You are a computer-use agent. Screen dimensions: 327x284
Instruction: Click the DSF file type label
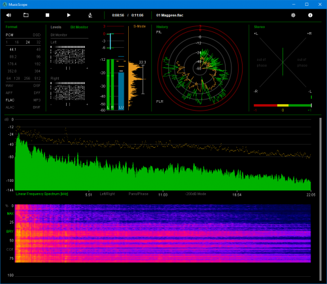[x=37, y=86]
